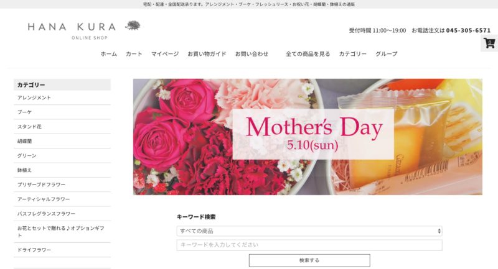The image size is (498, 269).
Task: Open カート in the navigation menu
Action: (134, 54)
